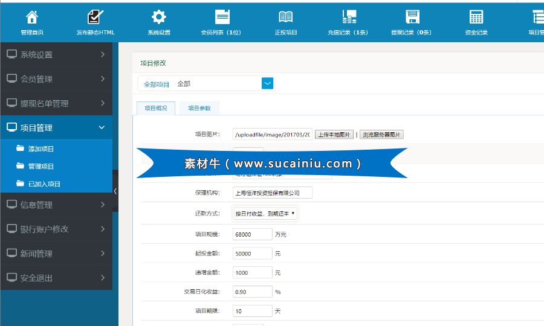Open the 正投项目 book icon

pos(285,17)
